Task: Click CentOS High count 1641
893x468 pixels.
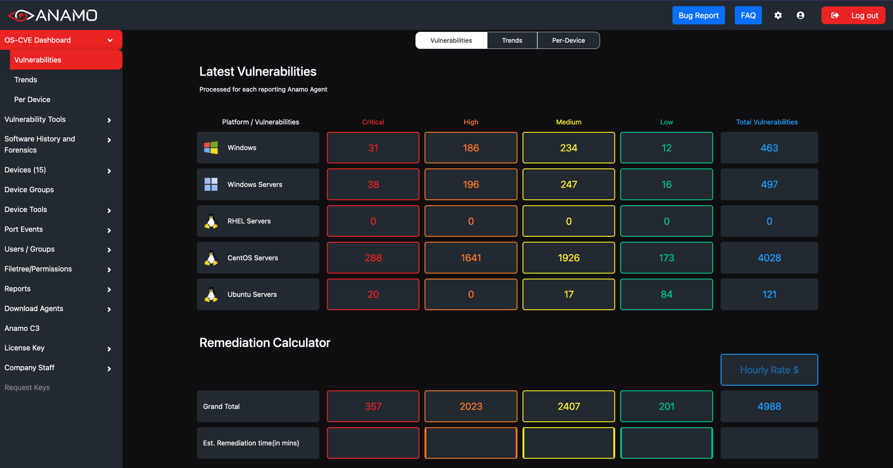Action: (471, 258)
